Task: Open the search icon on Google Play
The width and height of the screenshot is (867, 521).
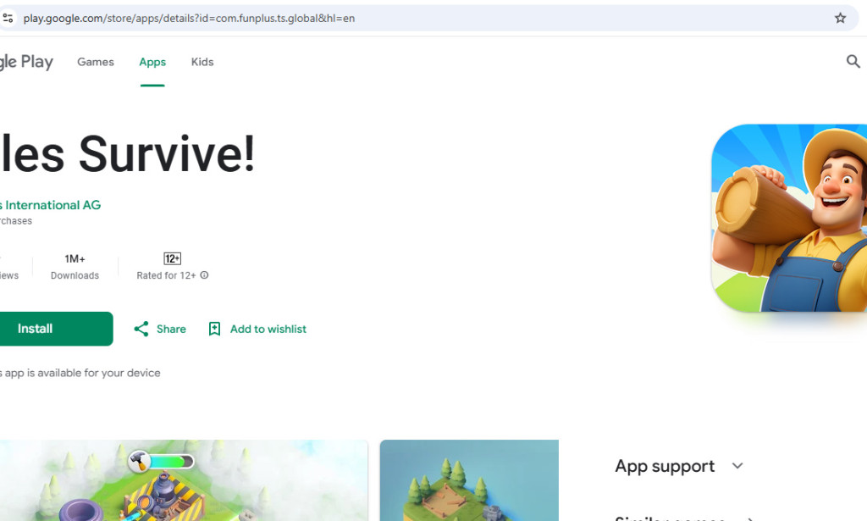Action: click(x=853, y=61)
